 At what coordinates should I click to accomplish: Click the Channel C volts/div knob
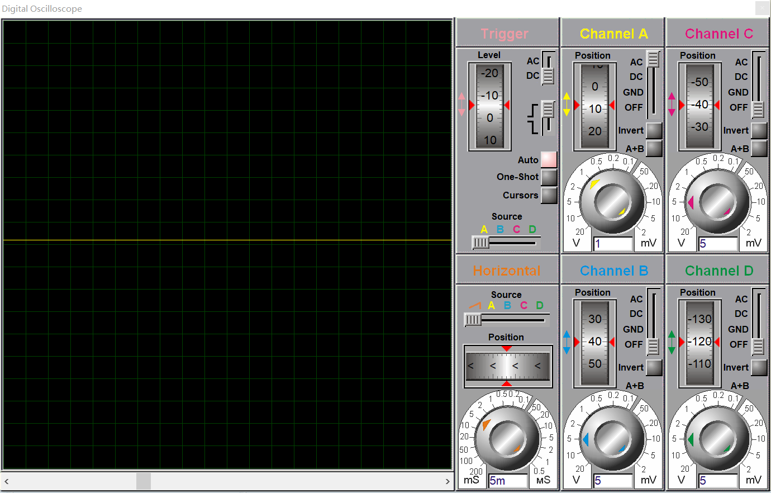[x=718, y=201]
